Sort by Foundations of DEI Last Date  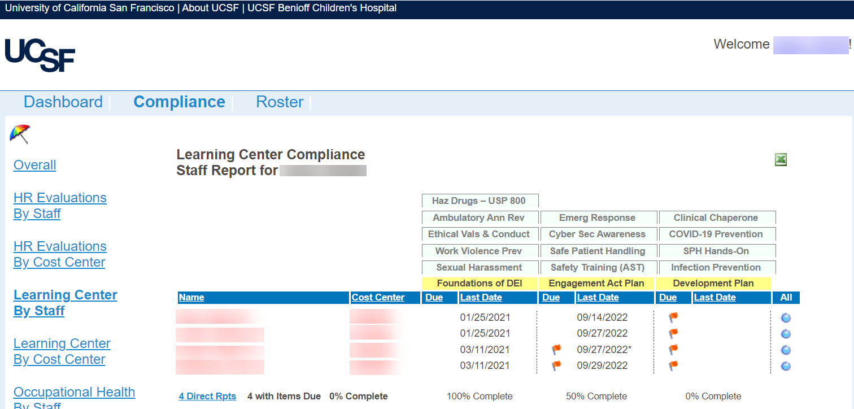point(481,298)
